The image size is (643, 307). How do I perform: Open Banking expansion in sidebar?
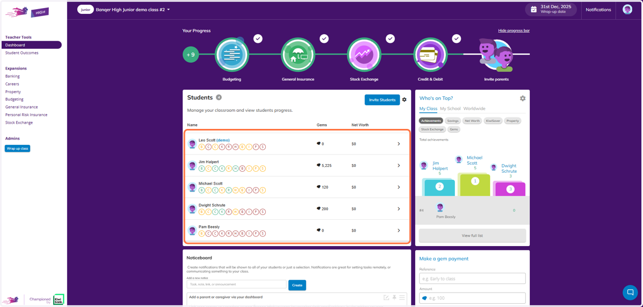coord(12,76)
